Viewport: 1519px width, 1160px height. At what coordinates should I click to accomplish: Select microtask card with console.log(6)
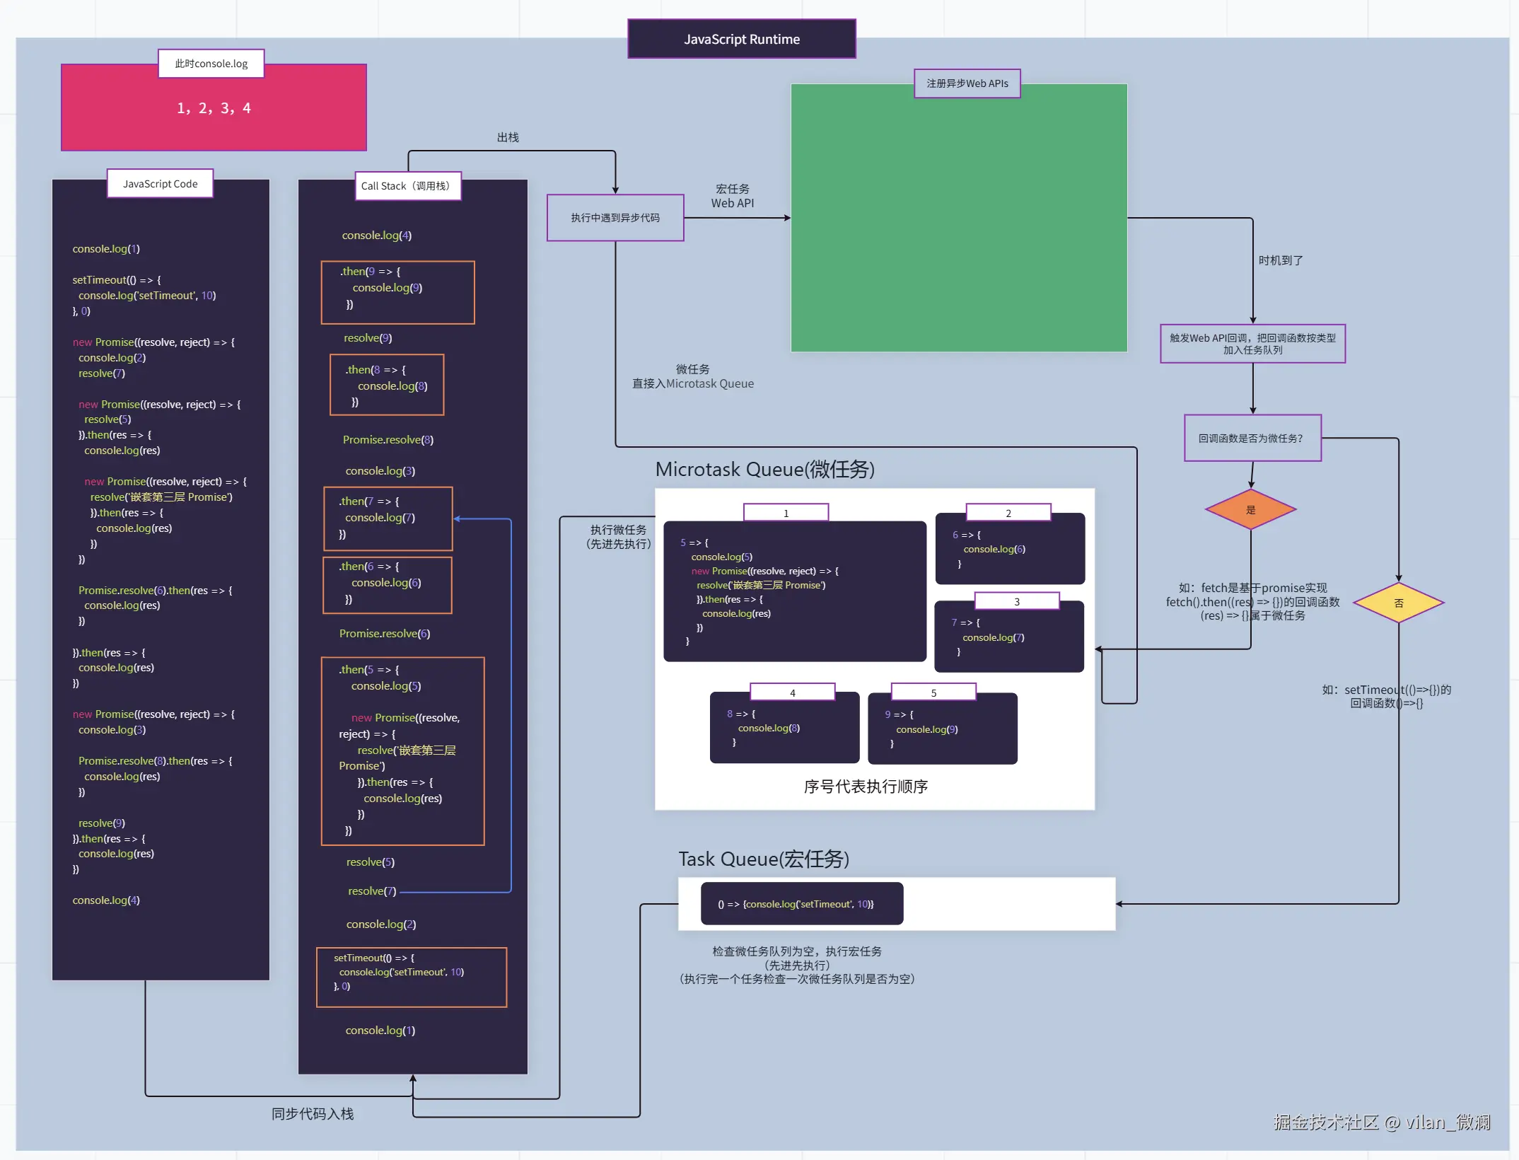1009,550
